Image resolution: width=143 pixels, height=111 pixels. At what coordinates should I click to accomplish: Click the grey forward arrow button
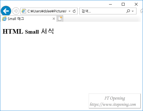16,11
